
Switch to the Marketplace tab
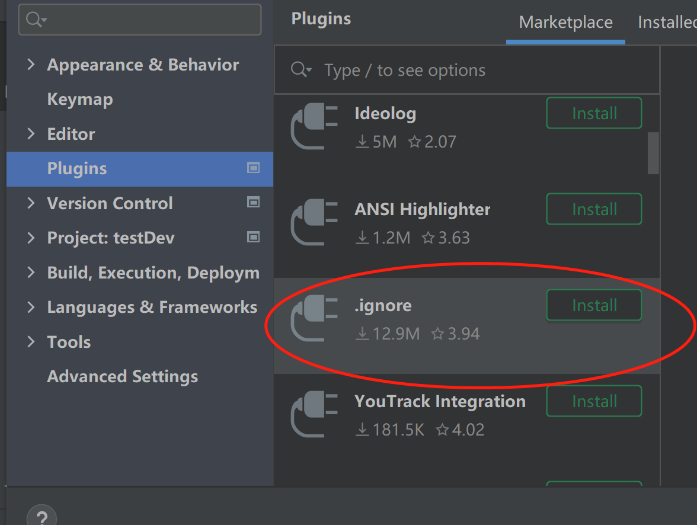(565, 23)
